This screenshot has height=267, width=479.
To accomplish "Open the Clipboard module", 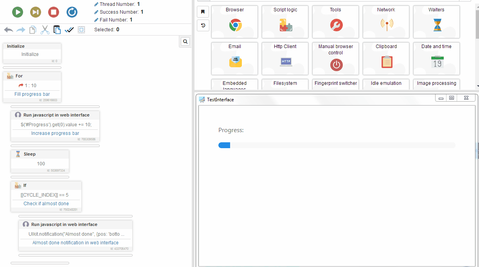I will point(386,59).
